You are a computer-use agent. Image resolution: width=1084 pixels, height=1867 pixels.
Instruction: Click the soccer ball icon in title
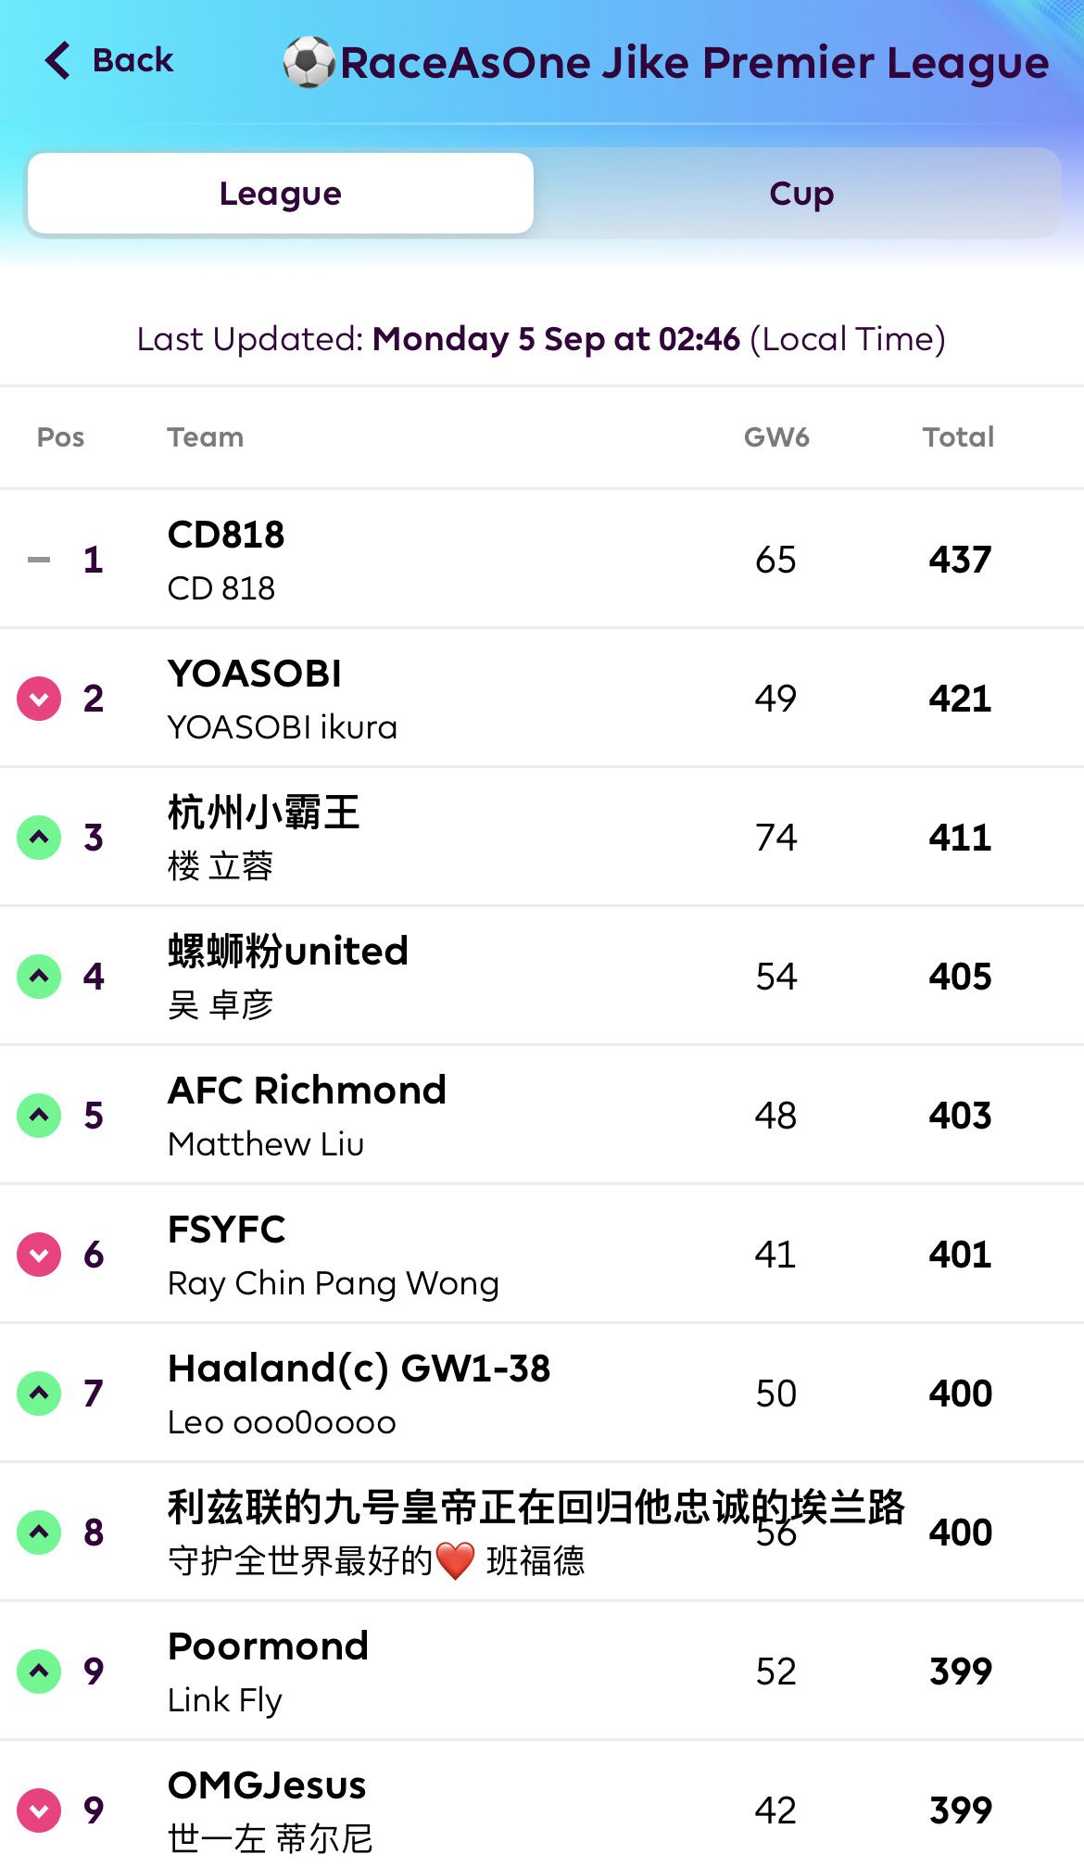(309, 62)
